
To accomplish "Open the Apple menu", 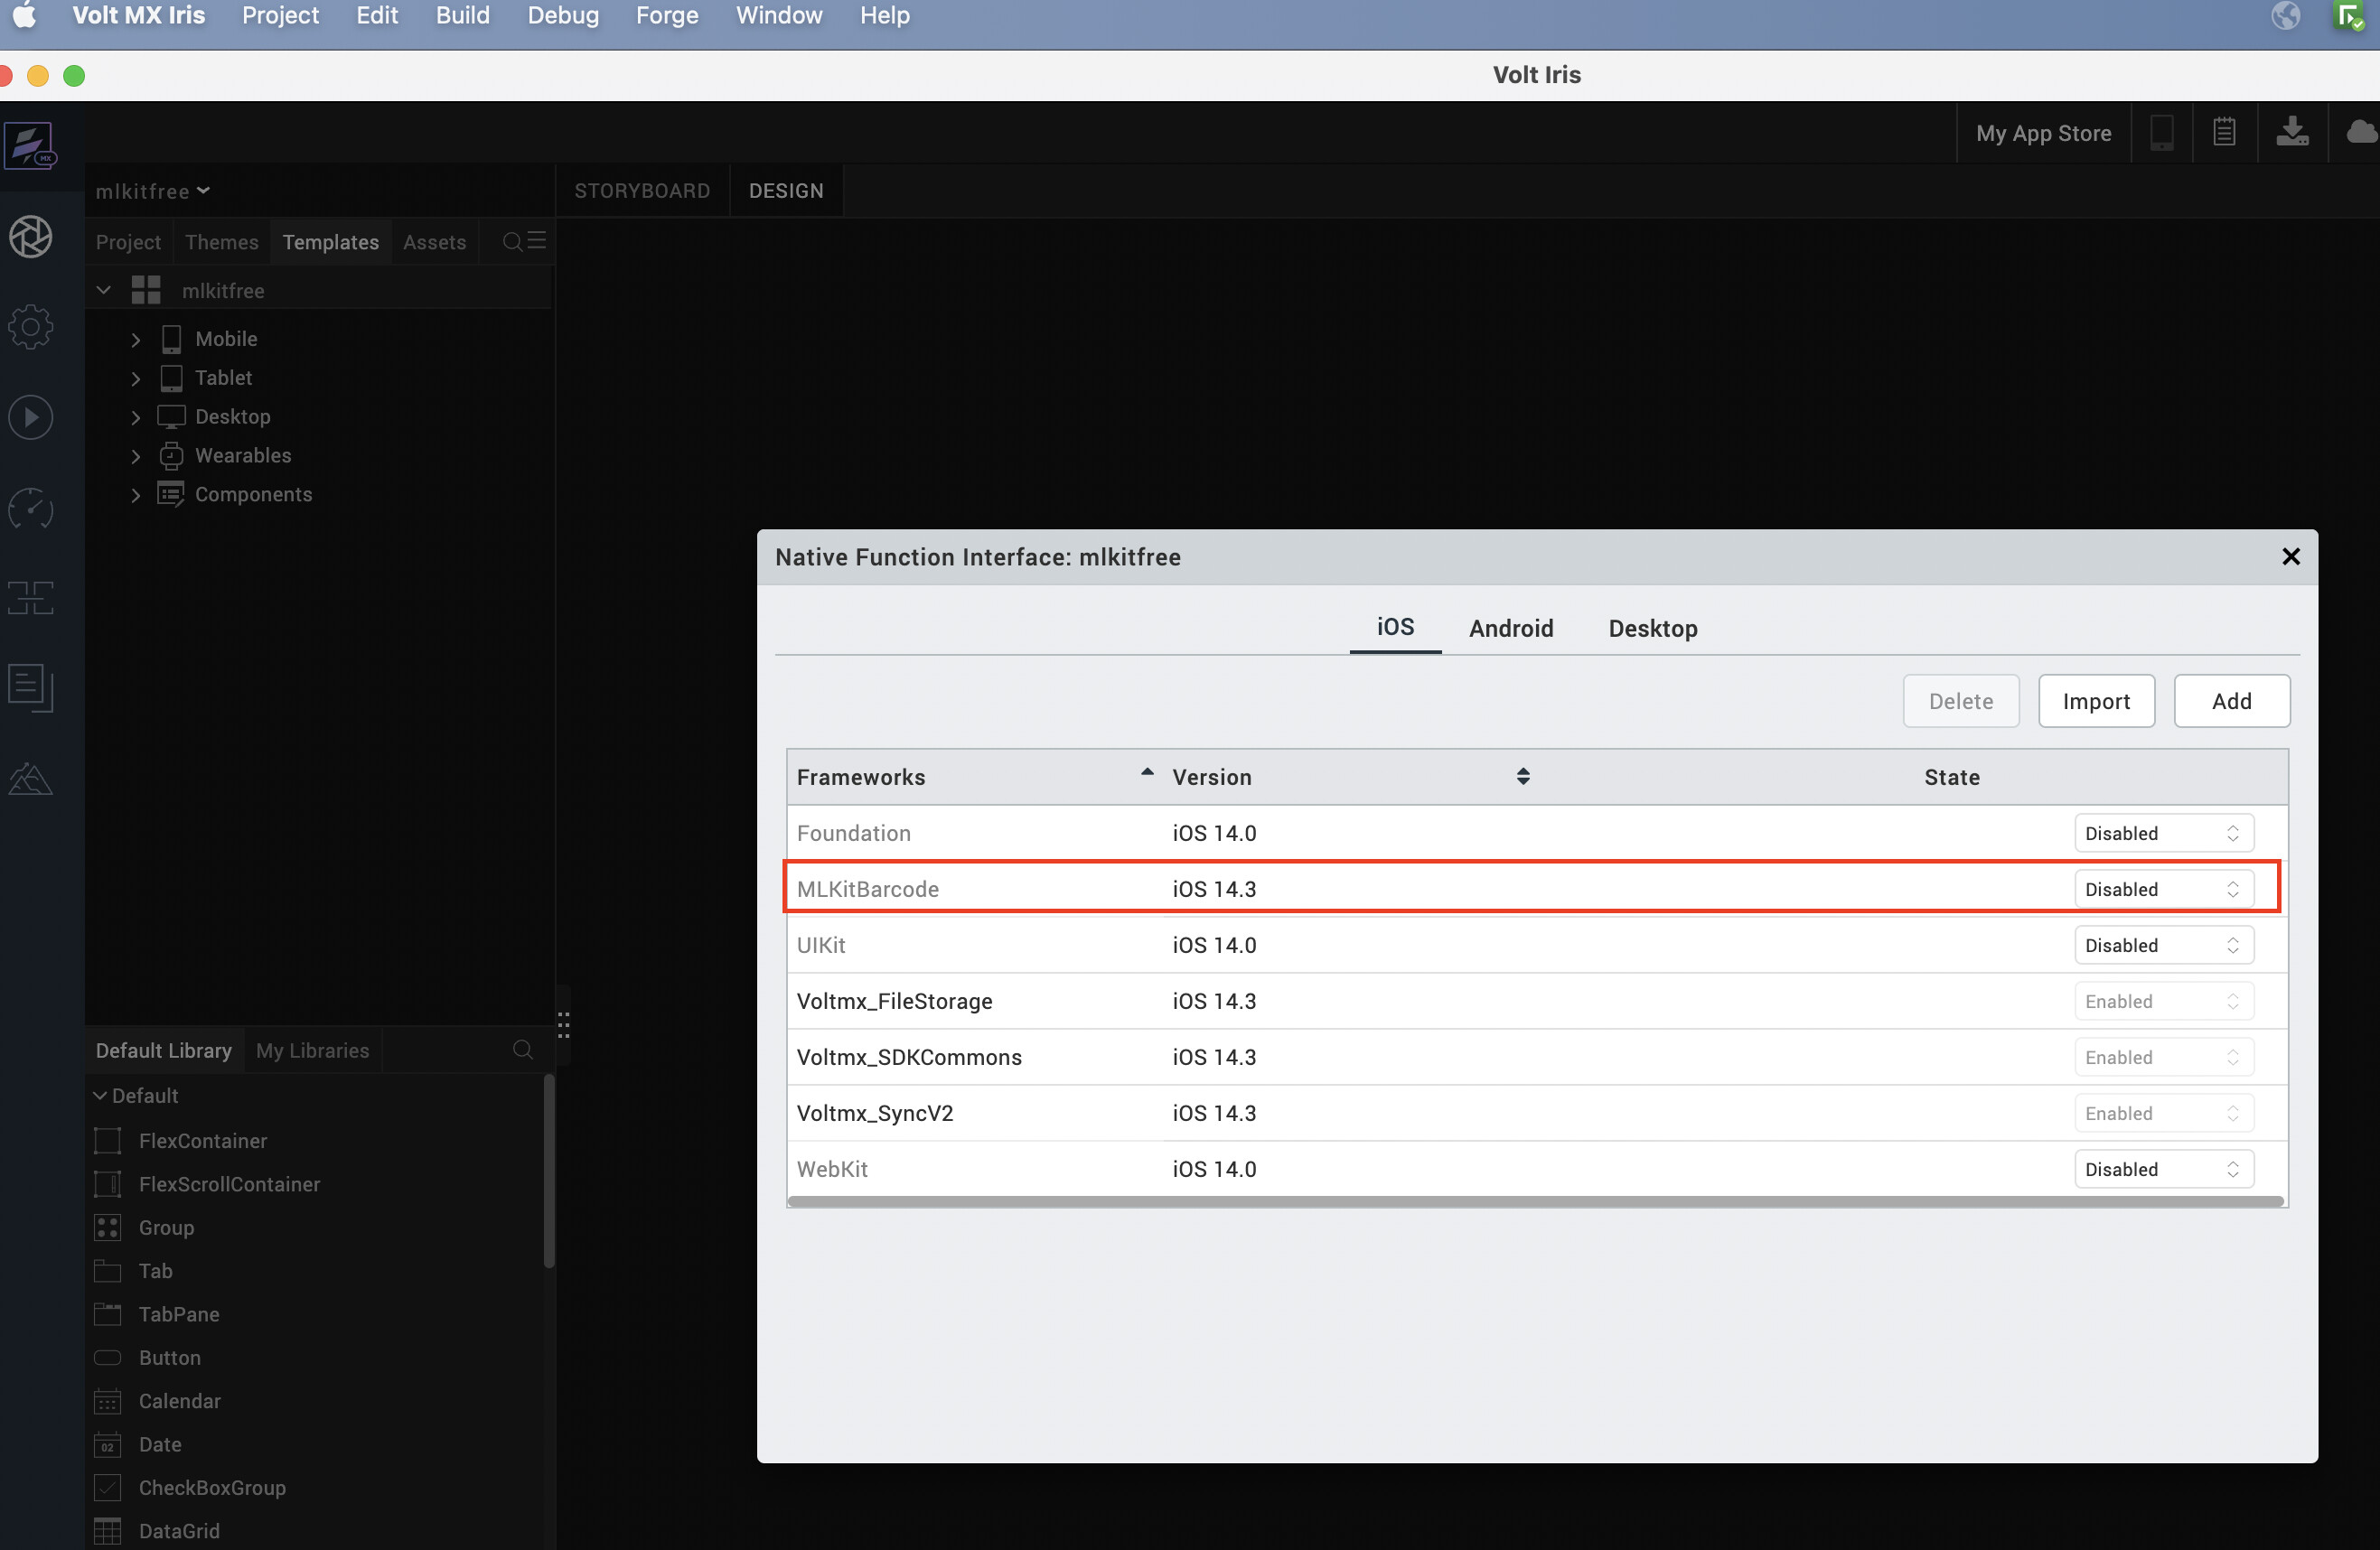I will pos(24,15).
